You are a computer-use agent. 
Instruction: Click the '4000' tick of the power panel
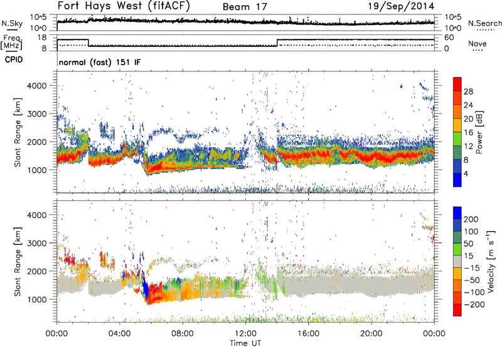pyautogui.click(x=36, y=86)
